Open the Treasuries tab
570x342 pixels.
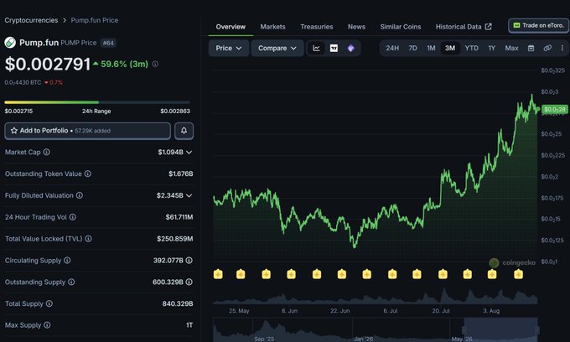point(317,27)
